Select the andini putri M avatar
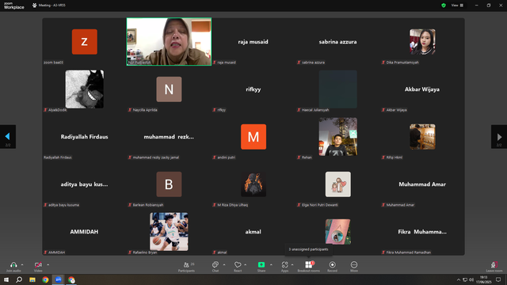 point(253,137)
